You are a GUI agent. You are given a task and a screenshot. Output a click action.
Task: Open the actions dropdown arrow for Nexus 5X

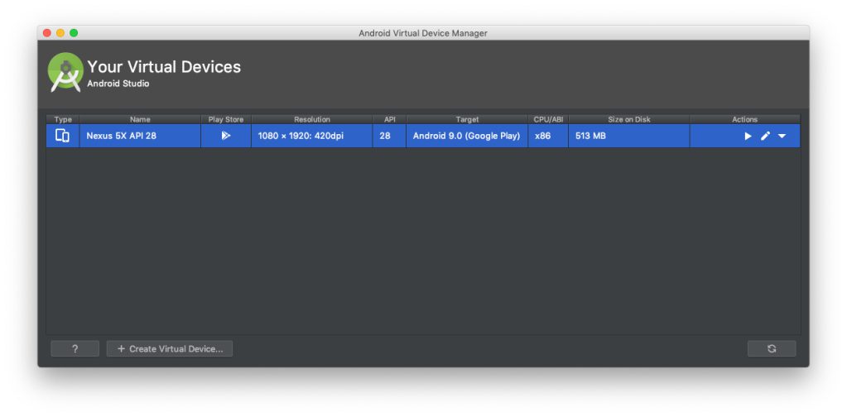782,137
